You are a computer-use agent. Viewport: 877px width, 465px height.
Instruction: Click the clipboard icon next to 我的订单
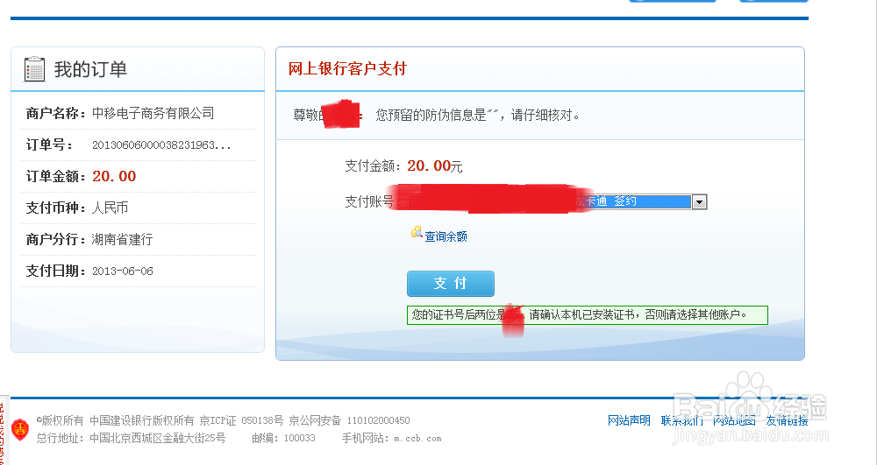click(x=35, y=69)
